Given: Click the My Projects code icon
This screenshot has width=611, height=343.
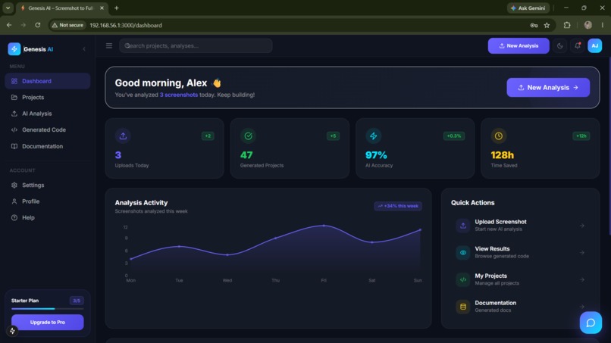Looking at the screenshot, I should [463, 279].
